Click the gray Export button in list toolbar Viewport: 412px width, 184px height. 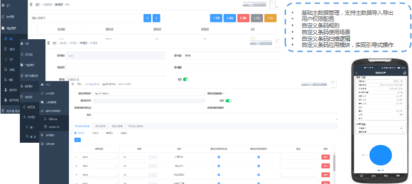[257, 18]
